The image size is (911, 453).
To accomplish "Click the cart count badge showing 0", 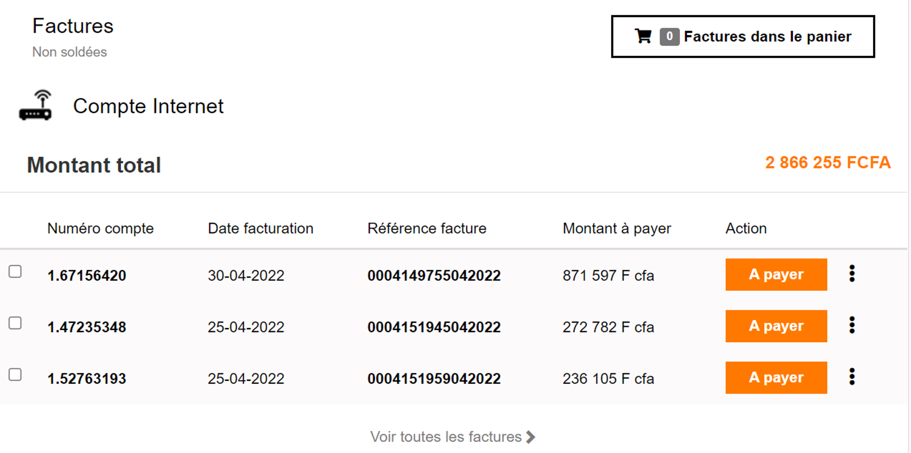I will pos(669,37).
